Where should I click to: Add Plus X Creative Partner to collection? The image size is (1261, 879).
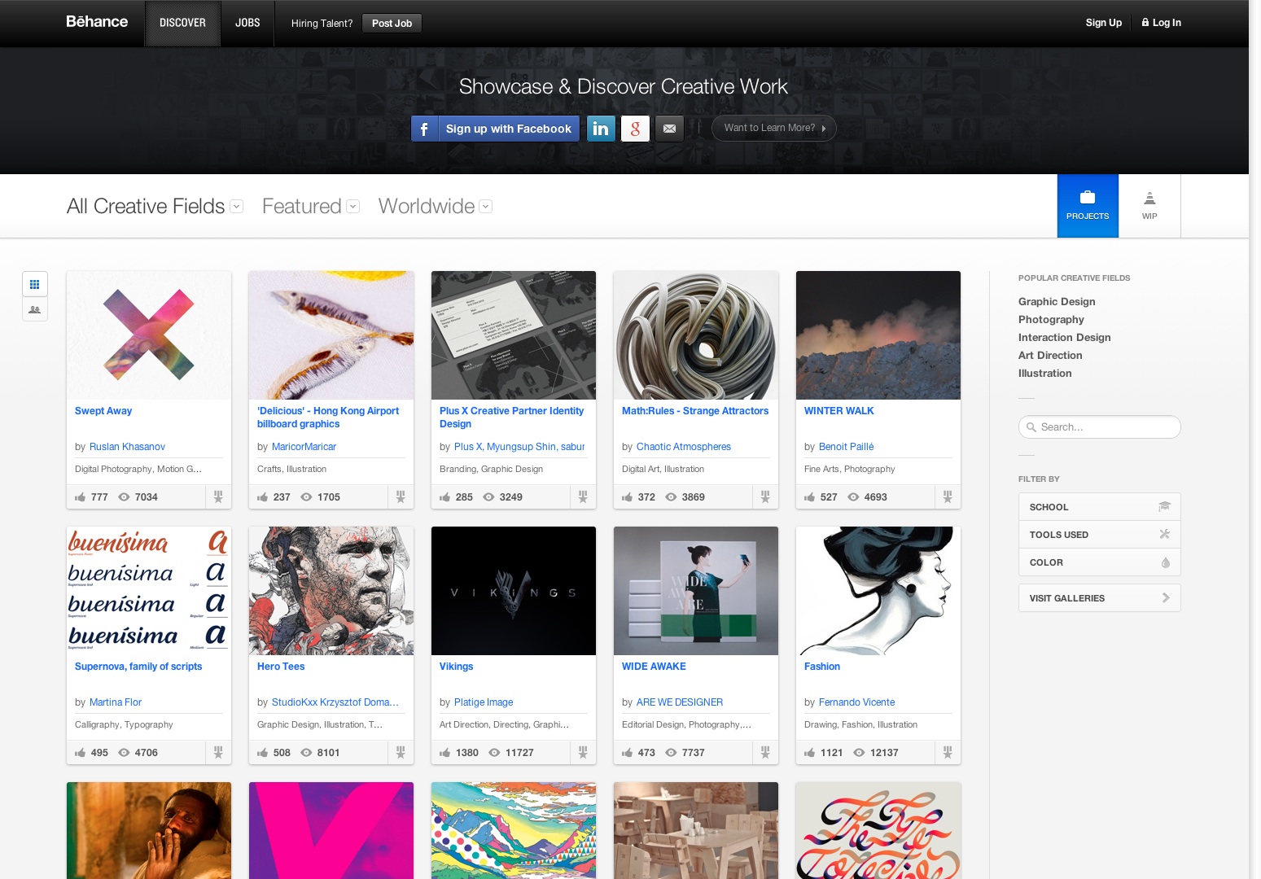583,496
